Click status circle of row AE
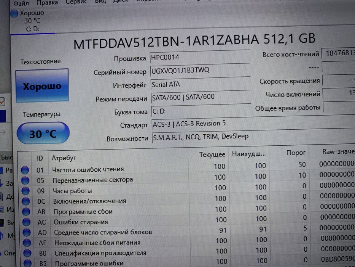This screenshot has height=267, width=355. (27, 243)
